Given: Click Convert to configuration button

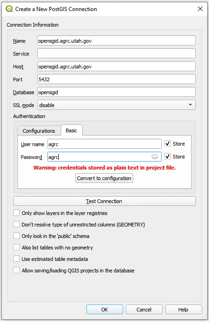Looking at the screenshot, I should (104, 178).
